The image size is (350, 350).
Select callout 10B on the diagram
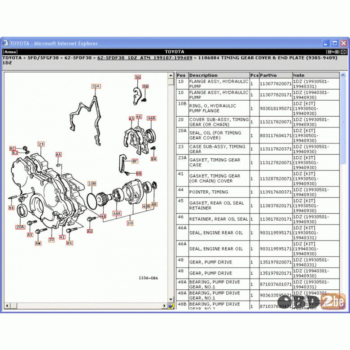[92, 184]
